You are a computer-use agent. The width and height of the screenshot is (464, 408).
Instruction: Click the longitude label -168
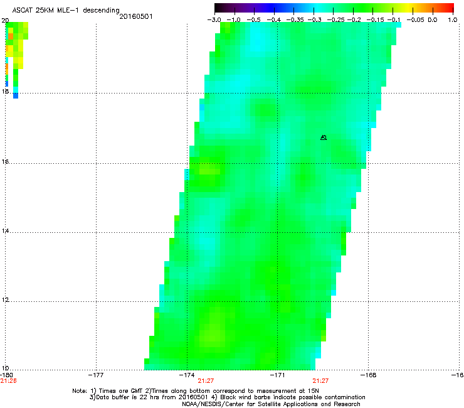[x=369, y=375]
